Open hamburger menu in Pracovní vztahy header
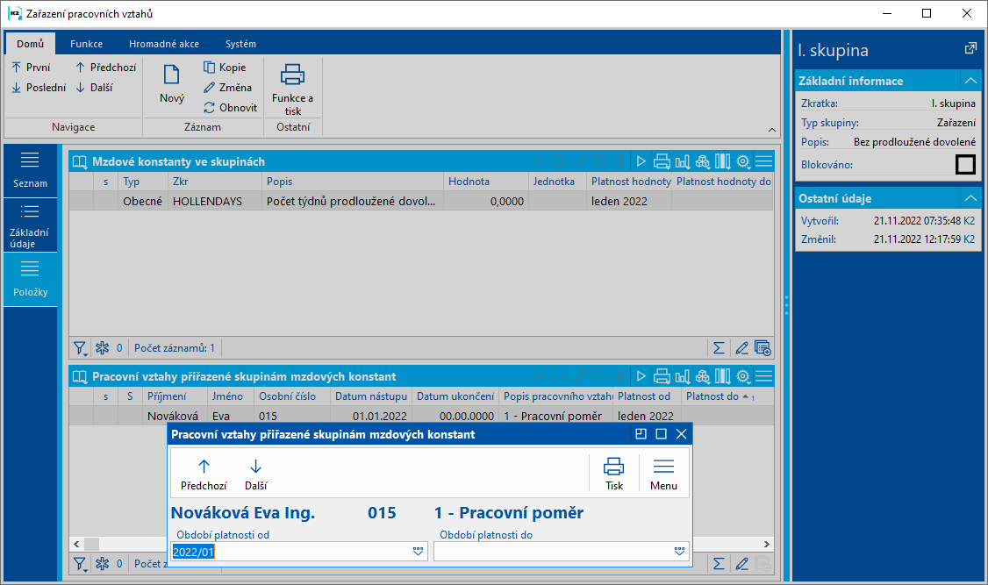 (763, 376)
